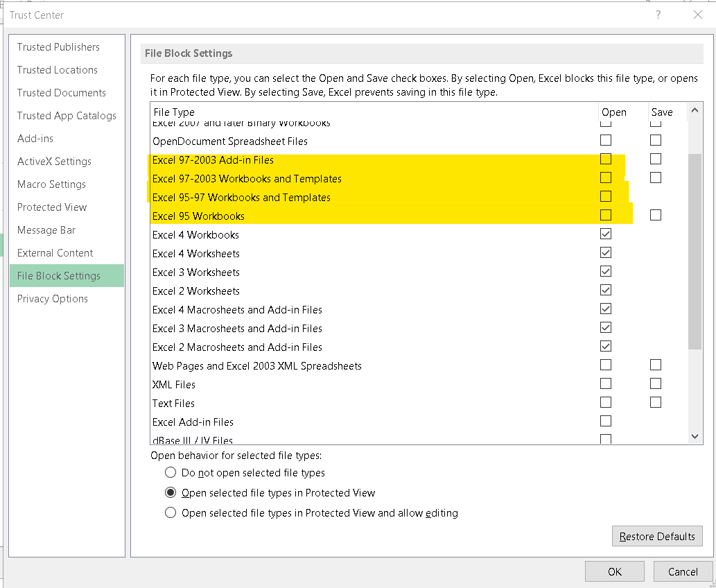Check Open for Excel 97-2003 Add-in Files
Image resolution: width=716 pixels, height=588 pixels.
606,159
